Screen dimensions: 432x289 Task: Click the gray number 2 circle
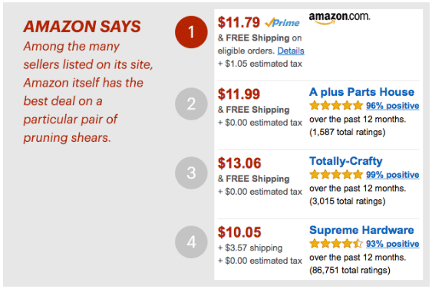tap(191, 103)
